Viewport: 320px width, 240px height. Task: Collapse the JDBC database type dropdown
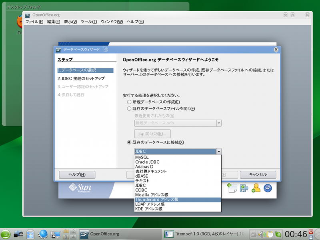pos(218,151)
